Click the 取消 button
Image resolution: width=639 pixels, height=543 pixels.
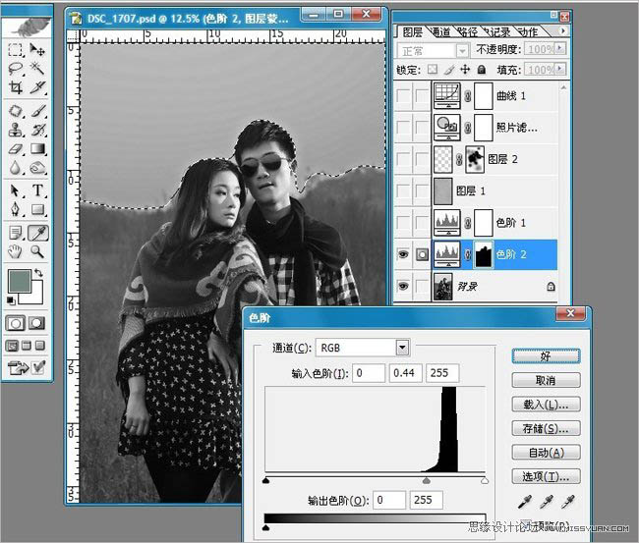tap(546, 380)
